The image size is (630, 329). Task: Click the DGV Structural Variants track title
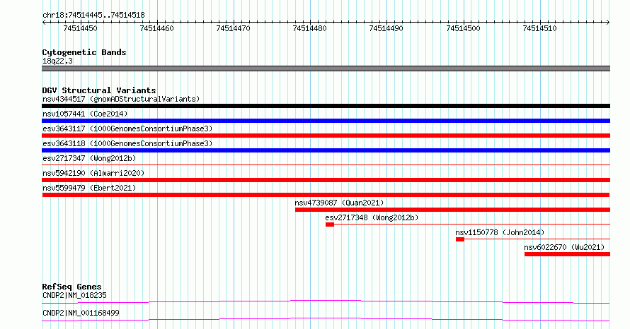tap(99, 90)
